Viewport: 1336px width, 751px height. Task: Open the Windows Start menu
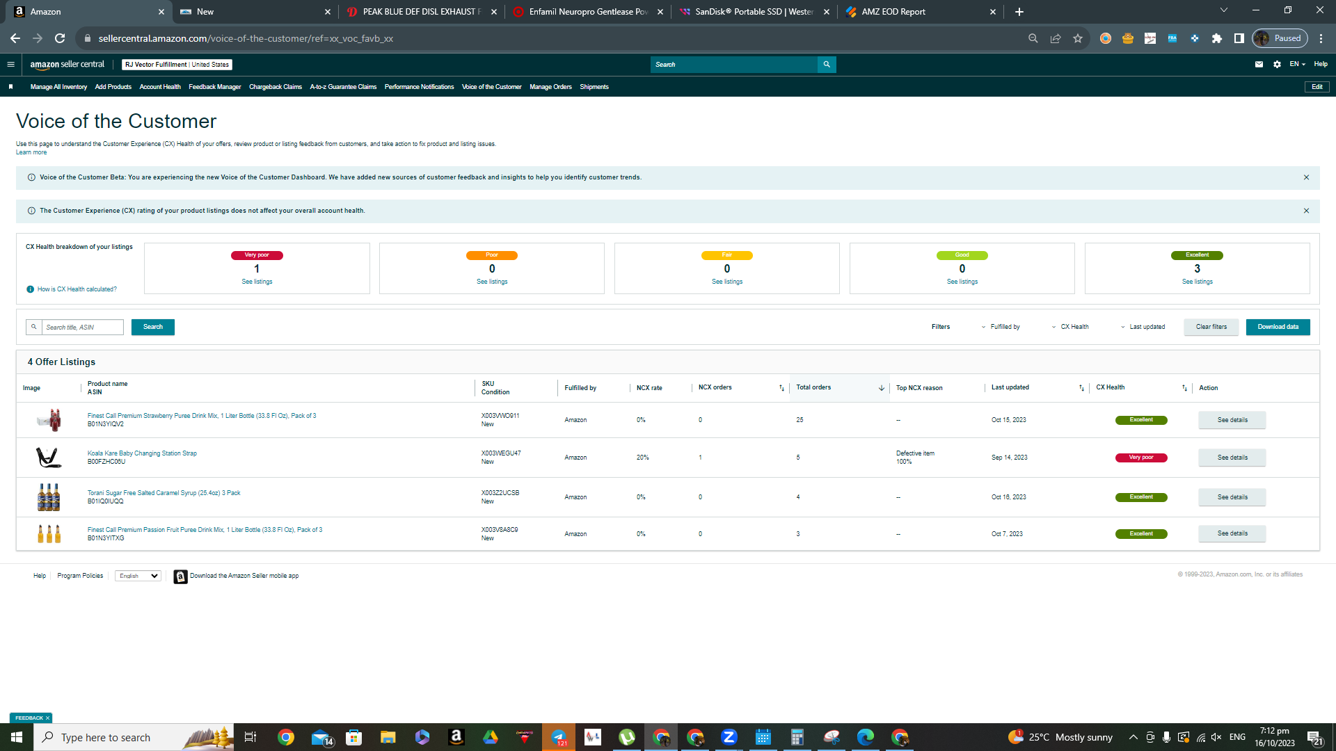[x=17, y=737]
